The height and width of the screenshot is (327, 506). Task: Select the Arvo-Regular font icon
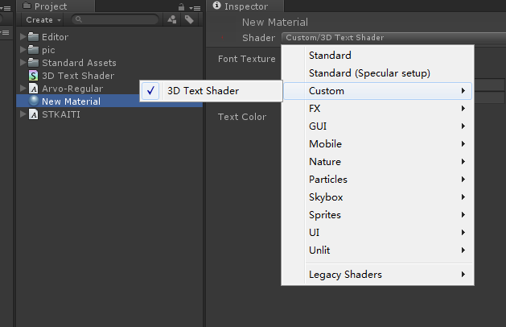tap(34, 89)
